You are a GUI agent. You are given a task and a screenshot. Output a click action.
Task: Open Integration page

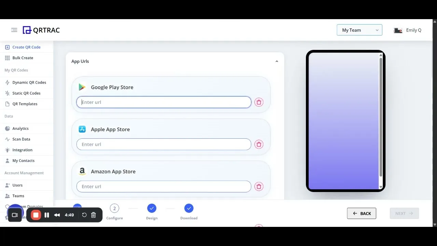pos(22,150)
